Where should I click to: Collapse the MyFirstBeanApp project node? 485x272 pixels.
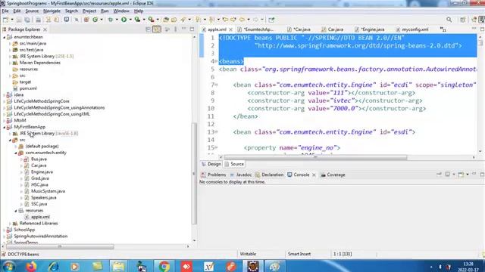click(5, 127)
